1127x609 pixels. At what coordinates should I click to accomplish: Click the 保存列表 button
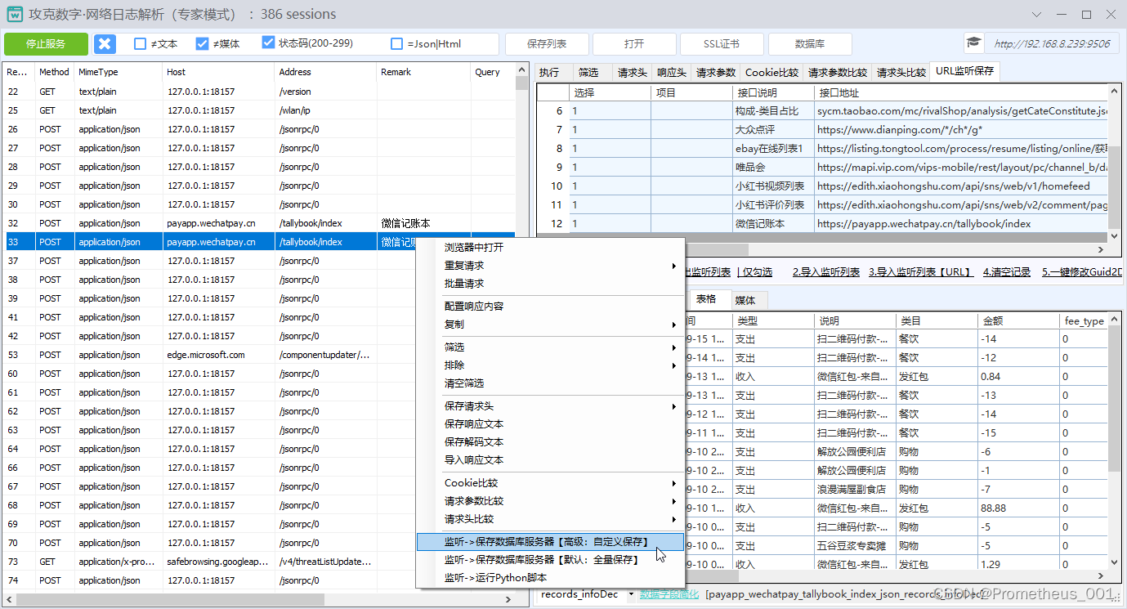547,44
